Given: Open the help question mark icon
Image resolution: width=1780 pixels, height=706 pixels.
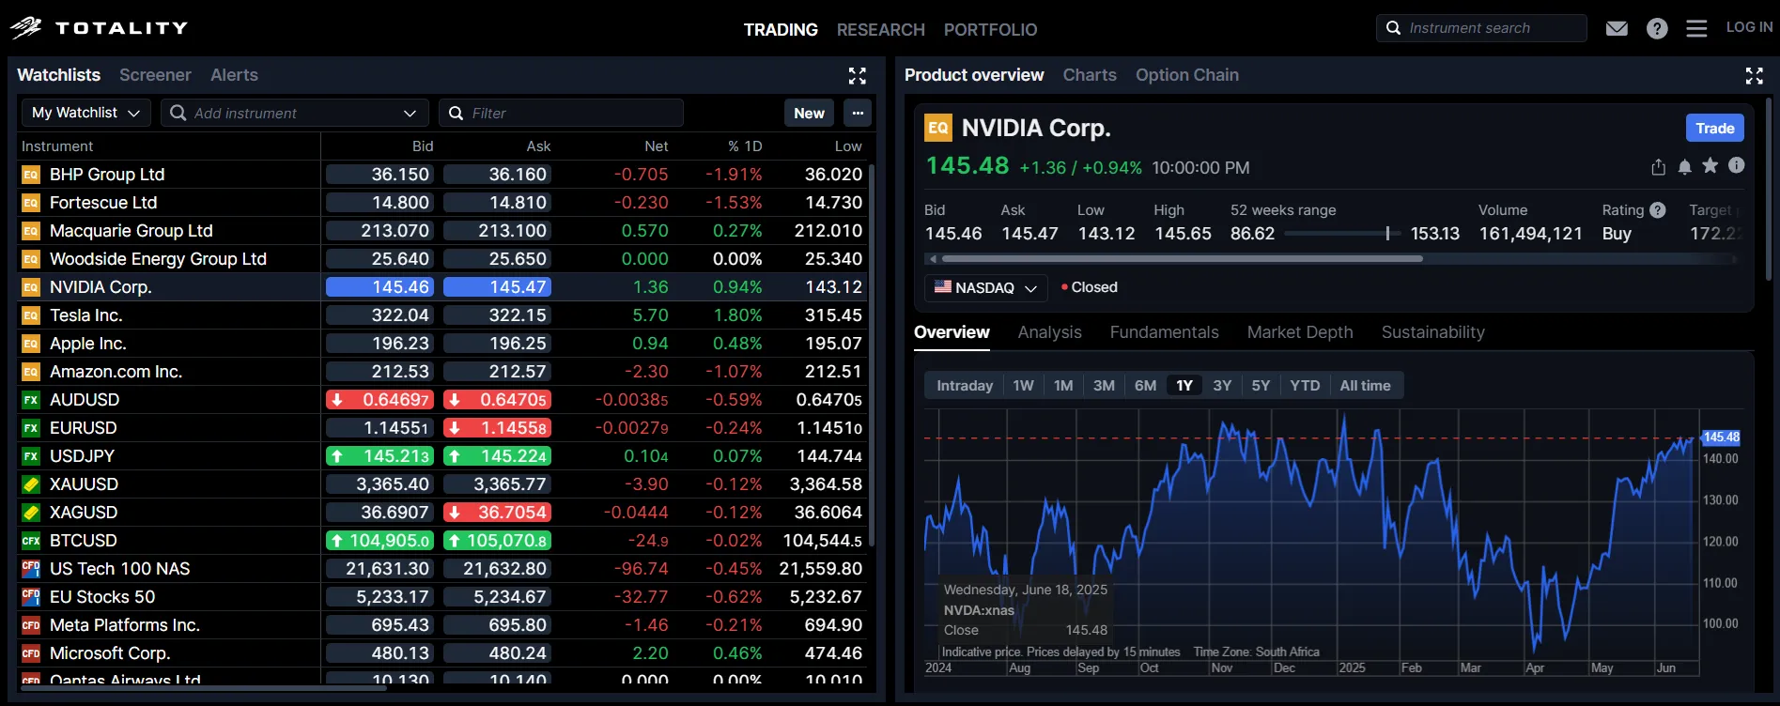Looking at the screenshot, I should [x=1657, y=28].
